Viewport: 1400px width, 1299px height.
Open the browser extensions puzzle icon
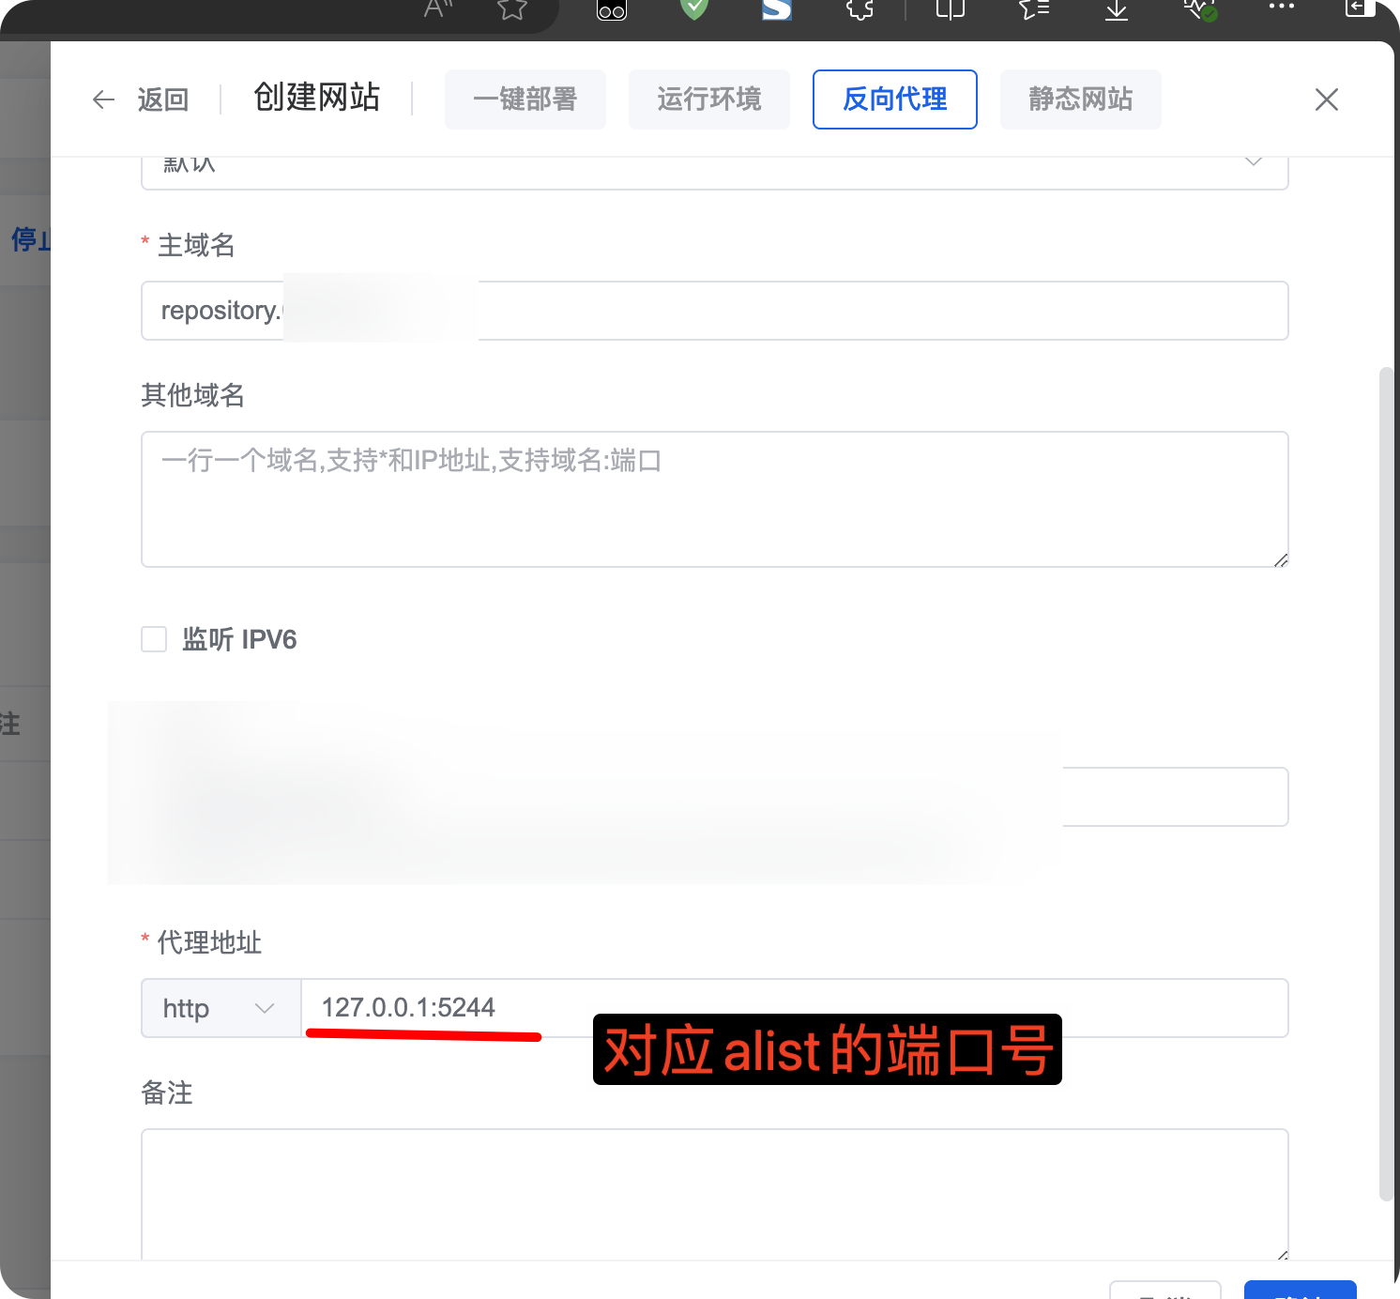[860, 9]
